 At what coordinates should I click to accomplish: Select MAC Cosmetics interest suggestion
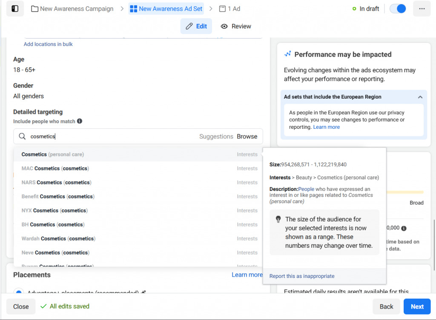click(x=138, y=168)
